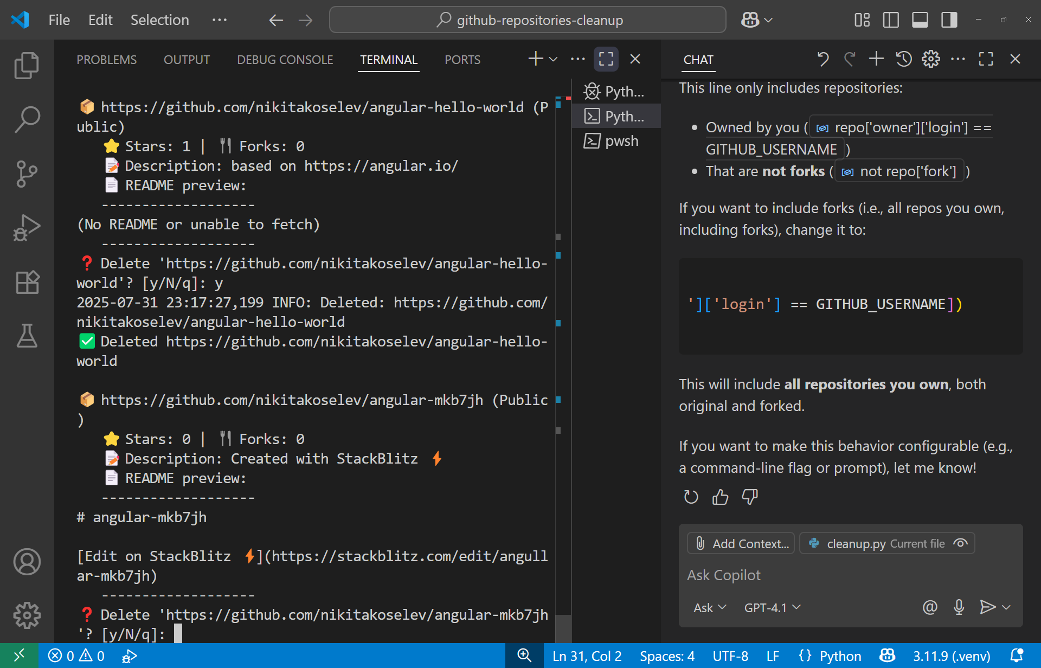Open the GPT-4.1 model picker
Viewport: 1041px width, 668px height.
point(772,608)
